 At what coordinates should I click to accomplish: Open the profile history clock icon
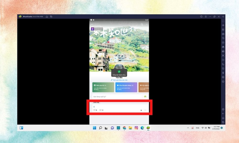tap(142, 24)
